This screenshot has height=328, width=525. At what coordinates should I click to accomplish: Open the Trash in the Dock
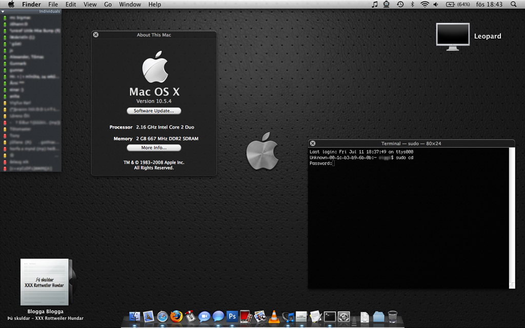[392, 316]
